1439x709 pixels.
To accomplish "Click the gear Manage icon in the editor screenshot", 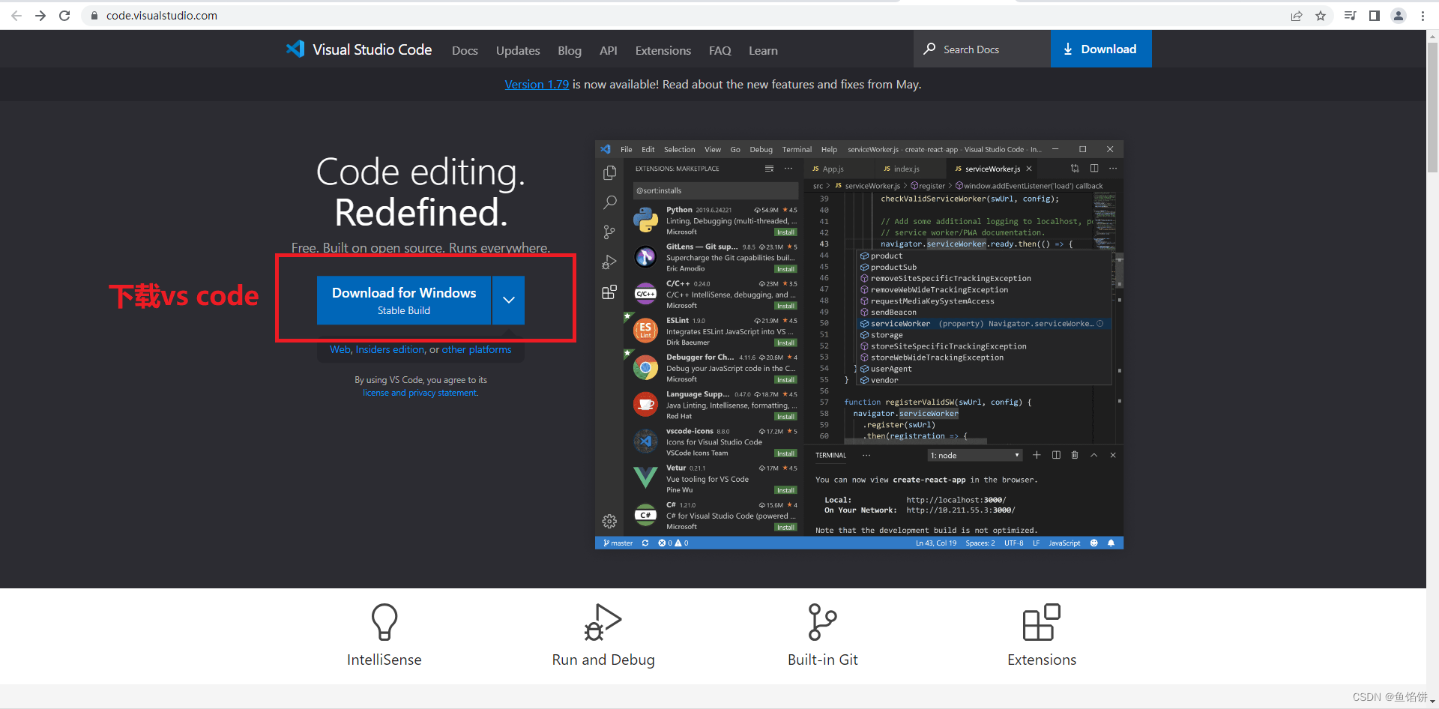I will coord(609,521).
